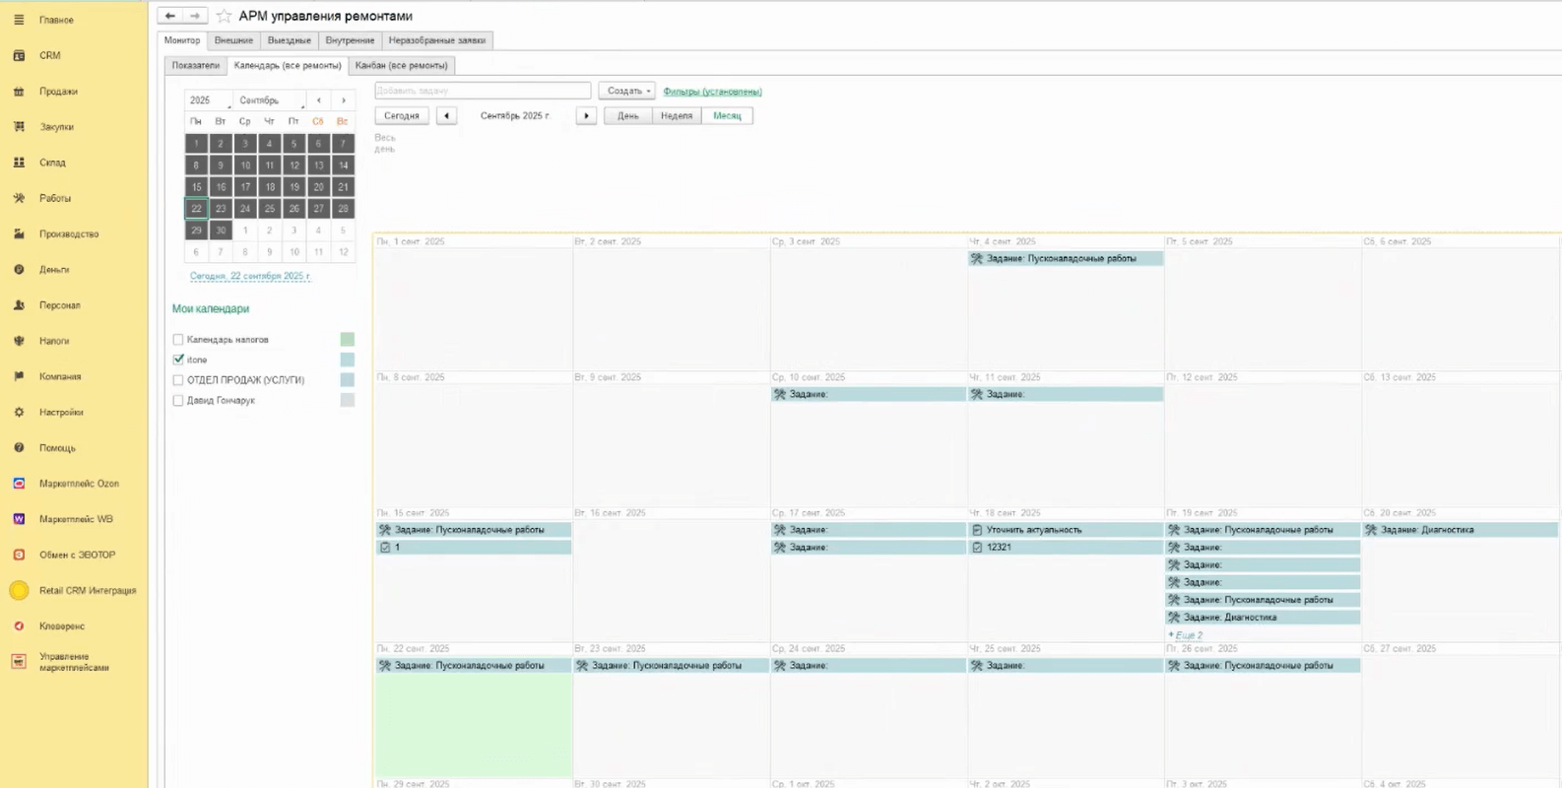Uncheck the itone calendar checkbox

tap(178, 360)
